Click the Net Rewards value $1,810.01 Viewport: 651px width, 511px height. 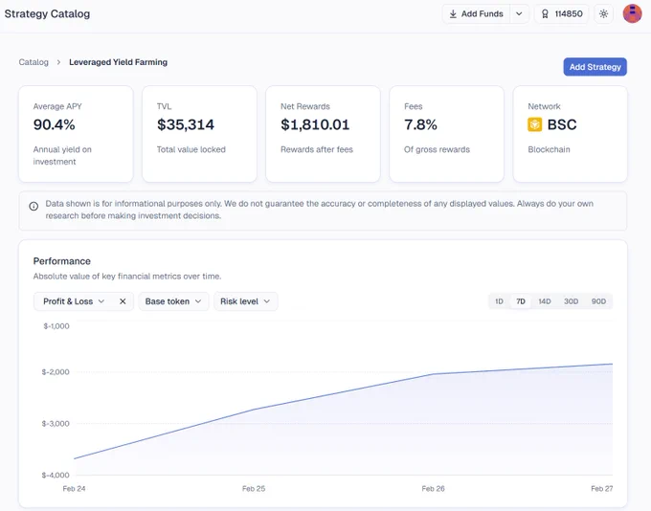pyautogui.click(x=315, y=124)
